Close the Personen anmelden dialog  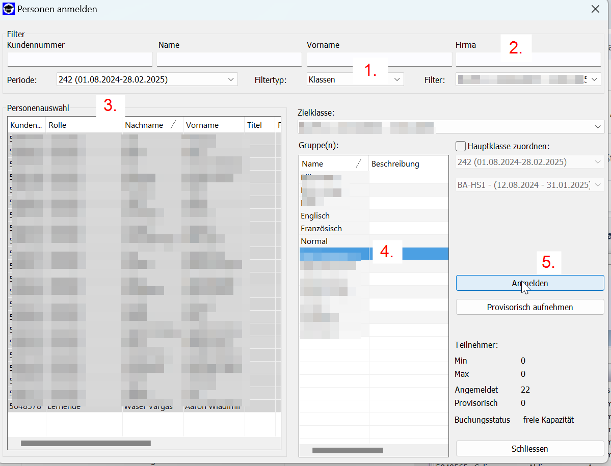595,9
